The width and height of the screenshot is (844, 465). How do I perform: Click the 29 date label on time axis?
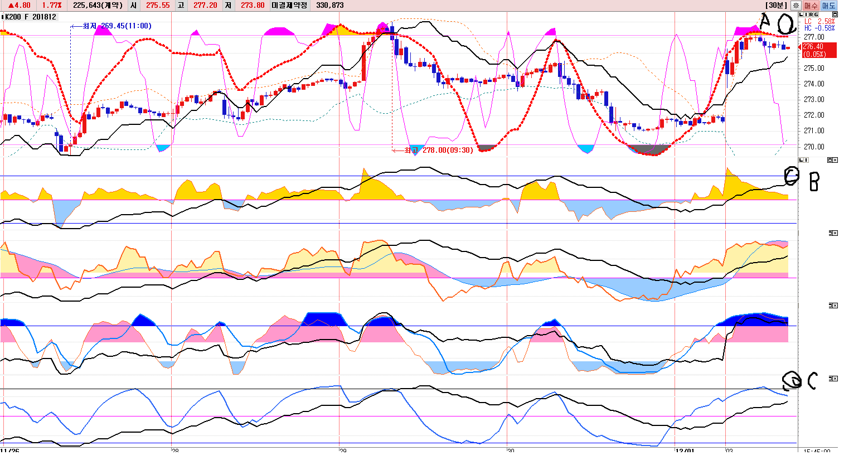(x=343, y=449)
